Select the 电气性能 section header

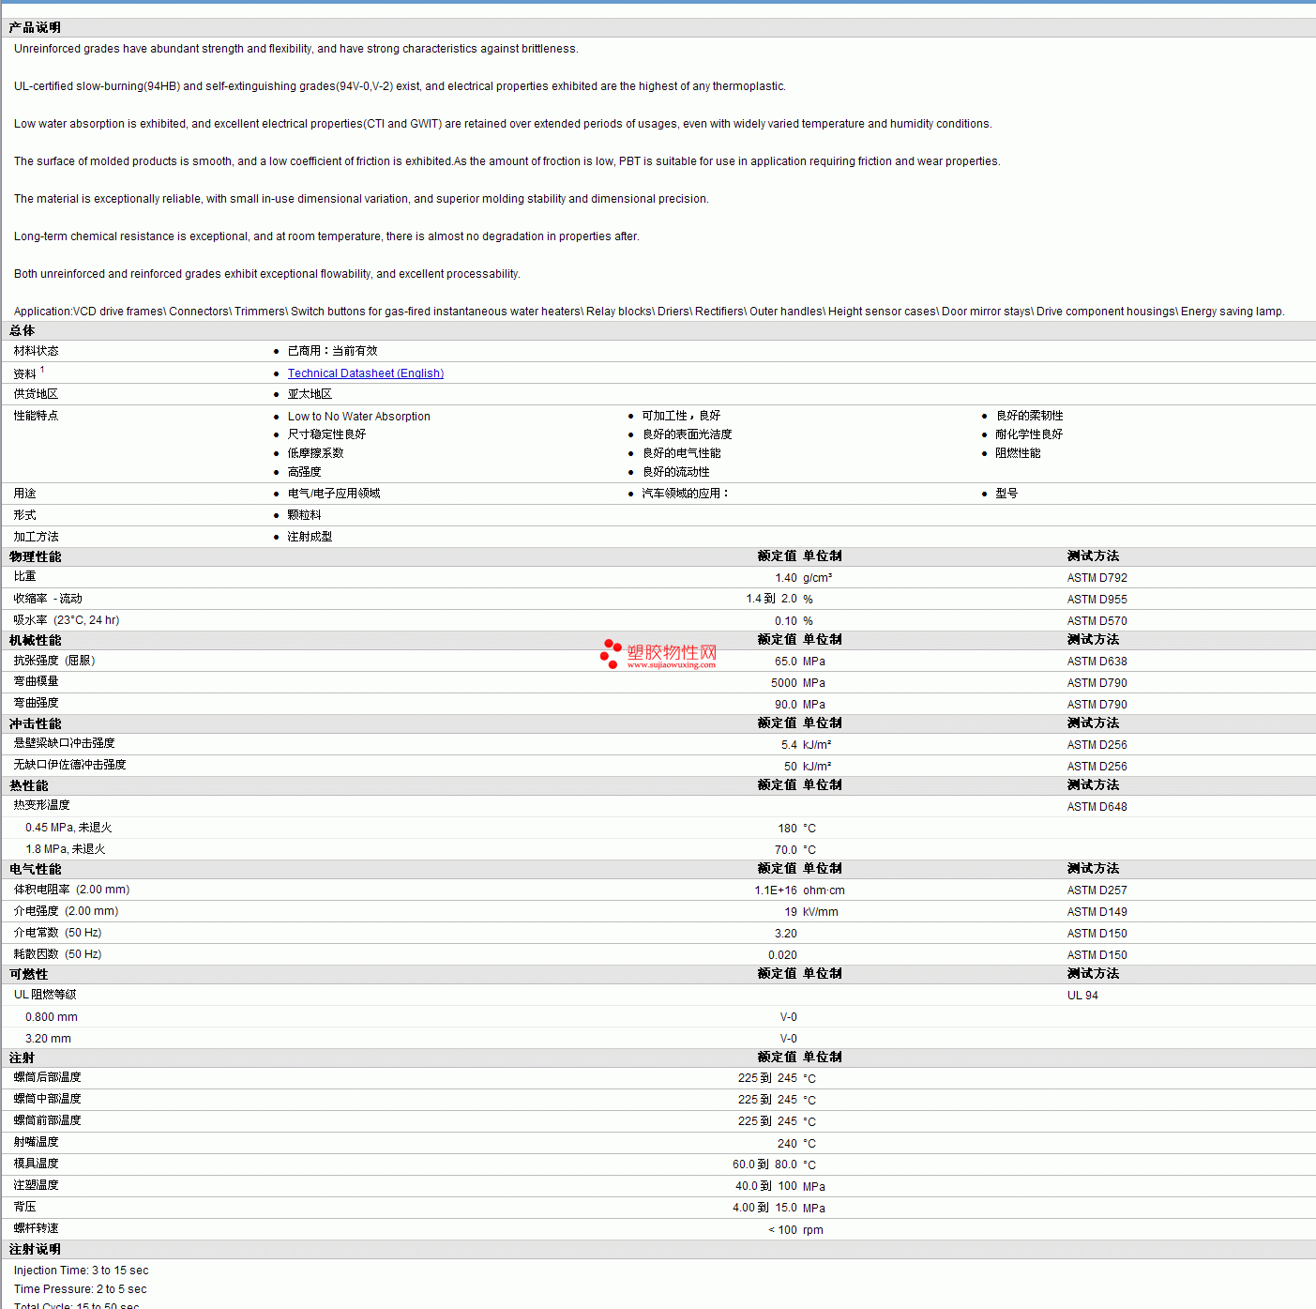pos(35,870)
